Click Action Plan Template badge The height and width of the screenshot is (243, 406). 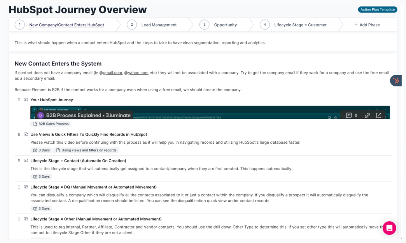[x=378, y=10]
